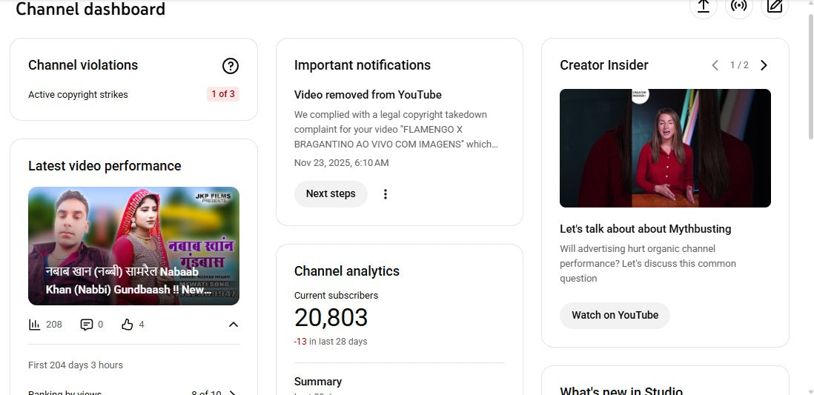This screenshot has width=814, height=395.
Task: Open the notification three-dot options menu
Action: tap(385, 194)
